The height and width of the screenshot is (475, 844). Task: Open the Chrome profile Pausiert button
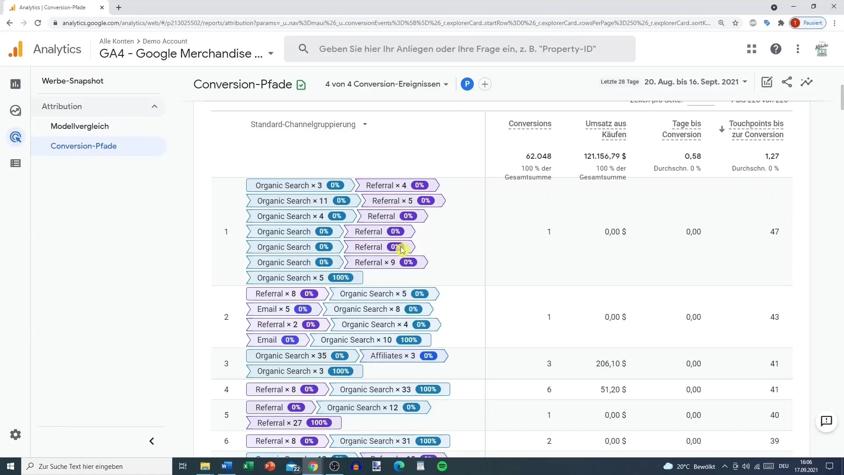point(808,23)
